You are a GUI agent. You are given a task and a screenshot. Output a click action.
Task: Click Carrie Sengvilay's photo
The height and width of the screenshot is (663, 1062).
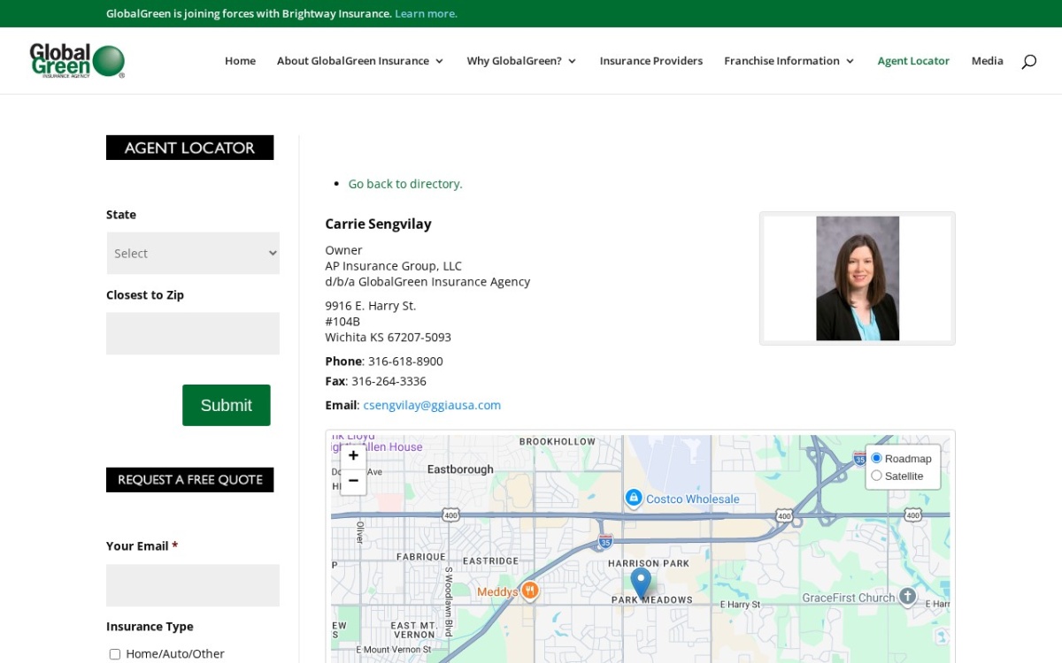pyautogui.click(x=858, y=278)
